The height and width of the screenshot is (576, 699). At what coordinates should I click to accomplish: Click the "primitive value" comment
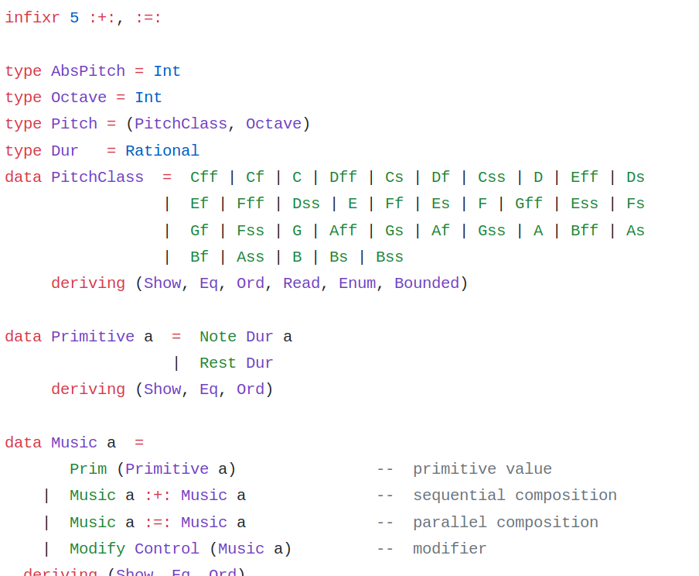click(x=482, y=469)
